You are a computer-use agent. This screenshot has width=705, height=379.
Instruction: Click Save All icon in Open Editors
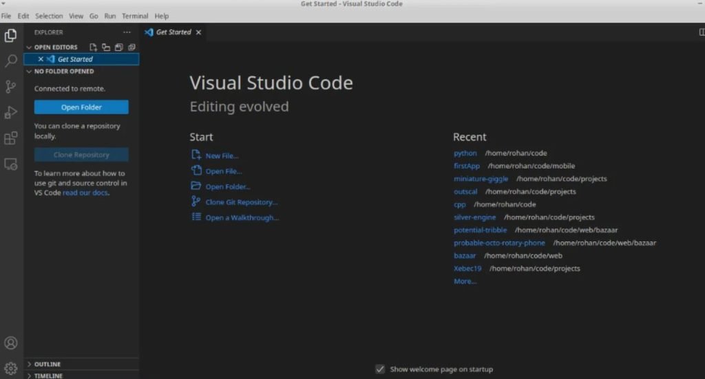[x=118, y=47]
